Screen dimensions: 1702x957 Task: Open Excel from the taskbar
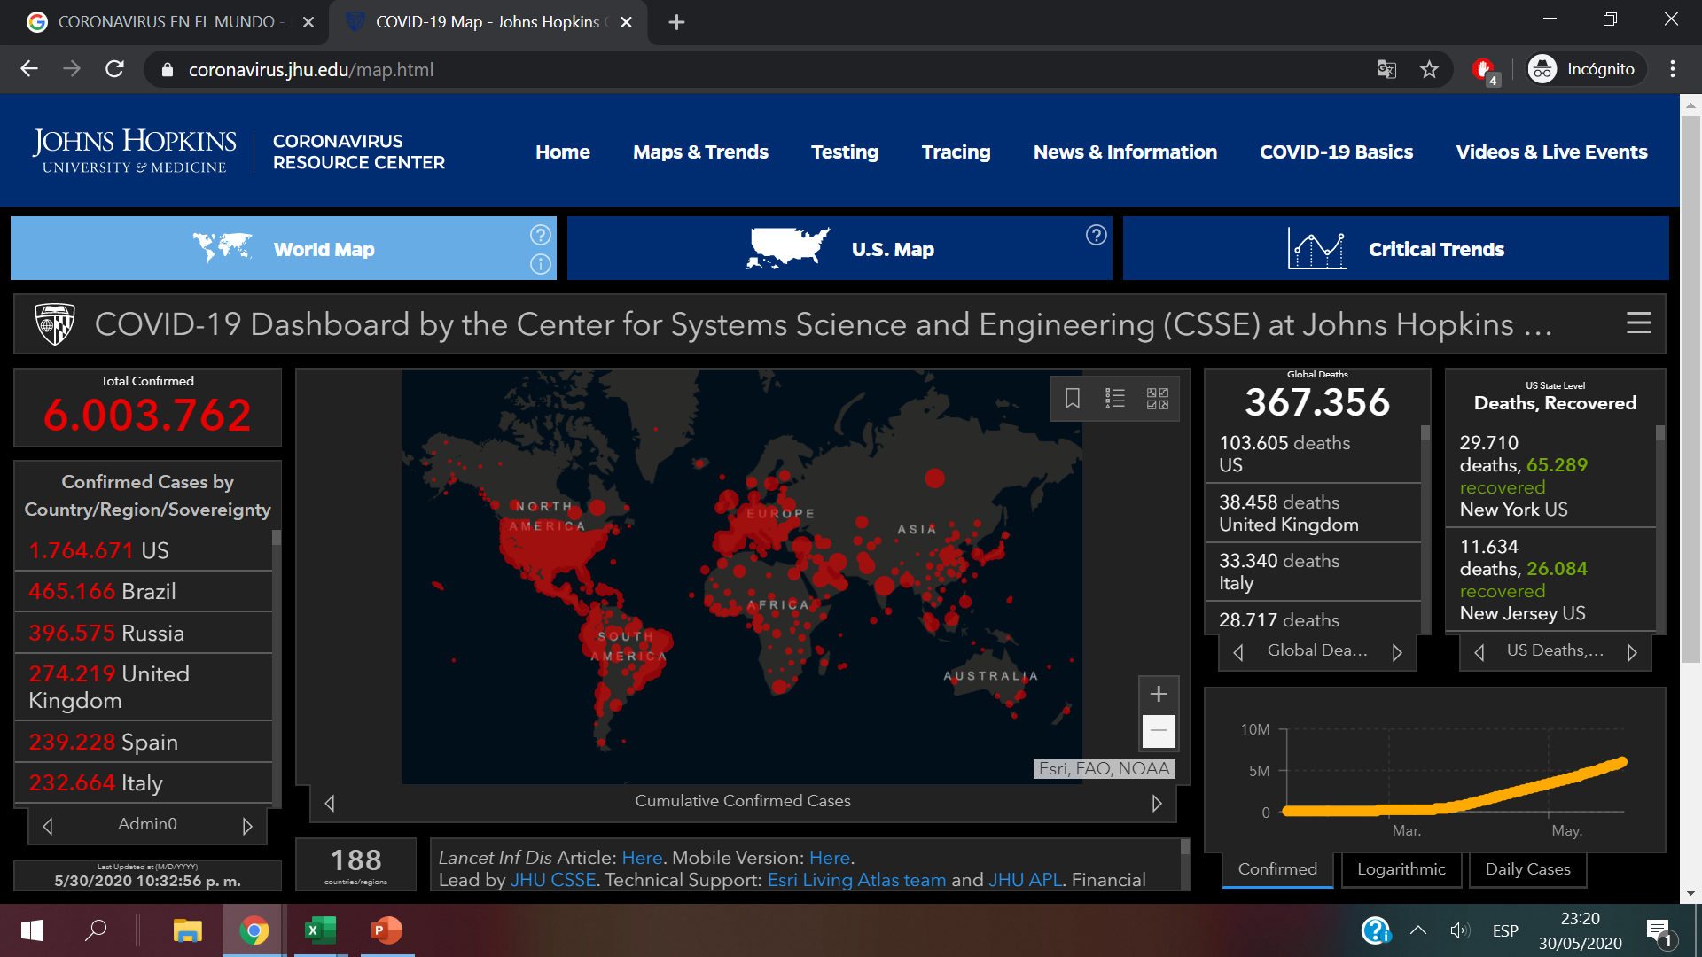[319, 930]
